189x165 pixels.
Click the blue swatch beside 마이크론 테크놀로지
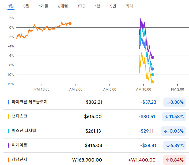(9, 102)
